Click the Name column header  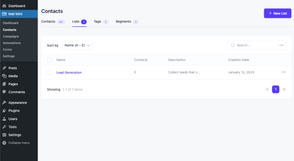tap(61, 60)
